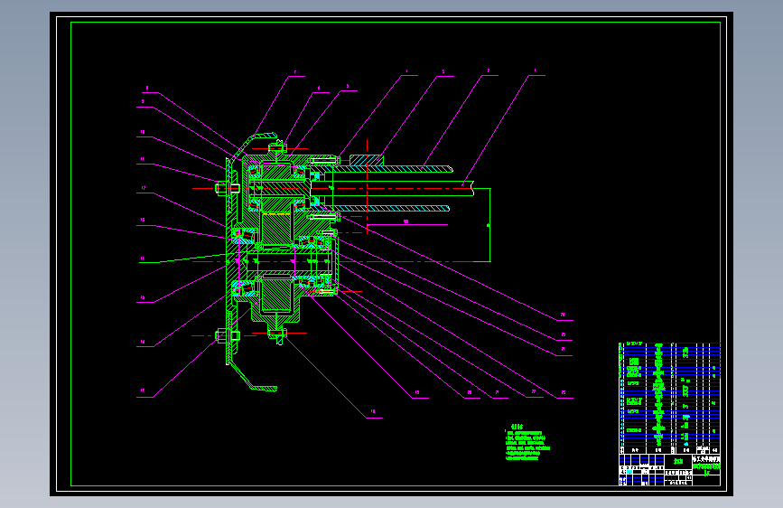This screenshot has width=783, height=508.
Task: Click the blue hatched block atop the sleeve
Action: point(367,161)
